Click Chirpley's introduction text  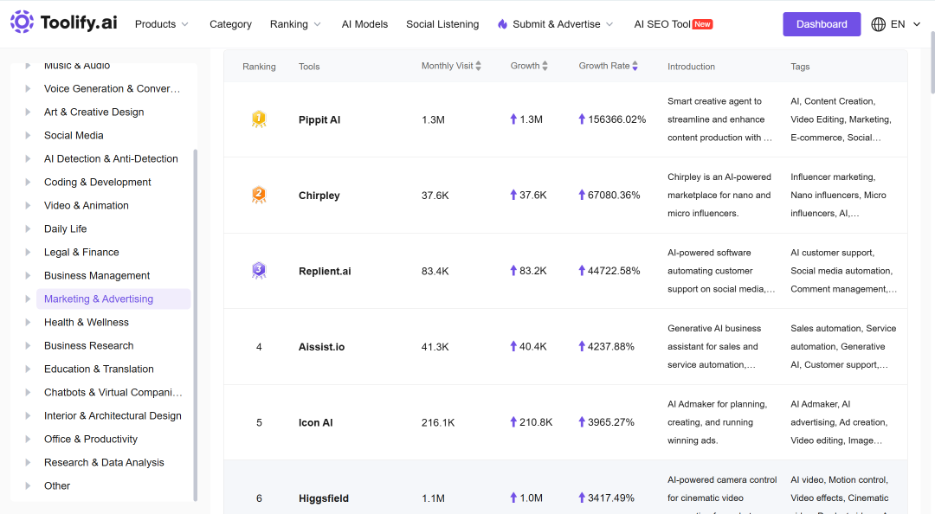coord(719,195)
